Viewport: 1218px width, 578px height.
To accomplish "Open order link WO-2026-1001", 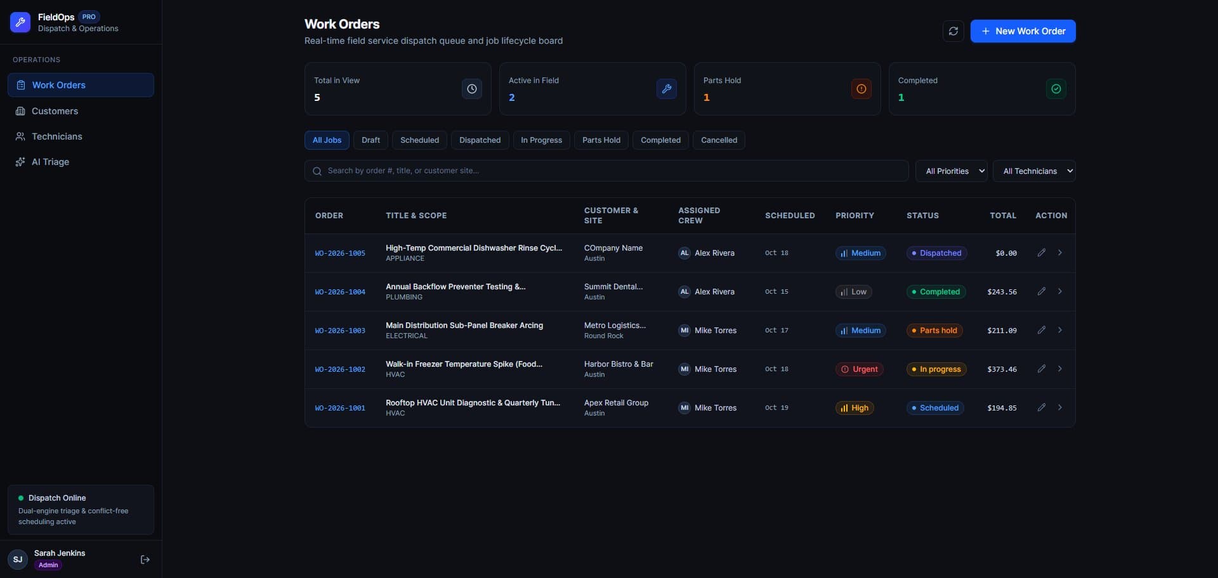I will pyautogui.click(x=340, y=408).
